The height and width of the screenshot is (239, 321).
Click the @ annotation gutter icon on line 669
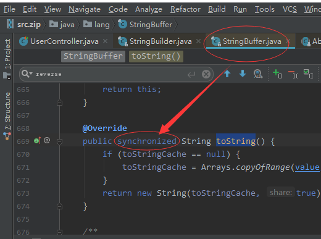(x=47, y=140)
